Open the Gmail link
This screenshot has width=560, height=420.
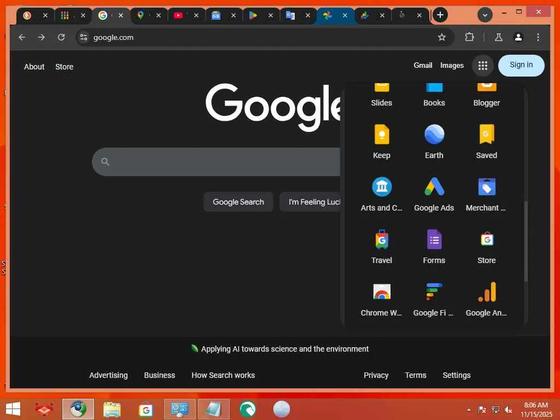pyautogui.click(x=423, y=66)
